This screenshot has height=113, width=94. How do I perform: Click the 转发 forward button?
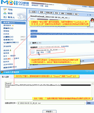pos(57,13)
